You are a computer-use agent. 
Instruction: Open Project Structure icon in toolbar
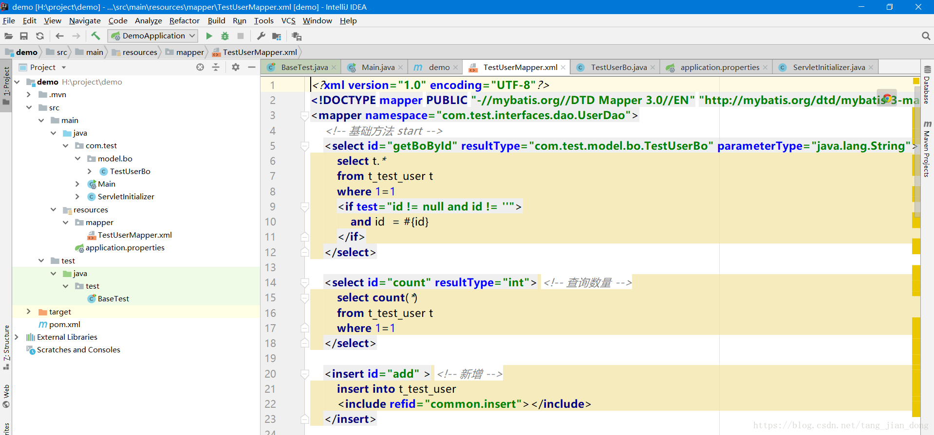pyautogui.click(x=277, y=36)
